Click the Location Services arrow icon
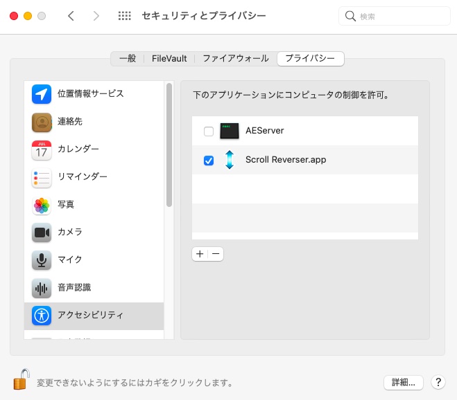The image size is (457, 400). (x=42, y=94)
